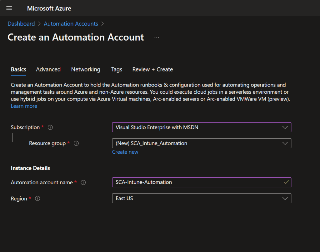Click the Microsoft Azure logo text
This screenshot has height=252, width=320.
pyautogui.click(x=49, y=8)
